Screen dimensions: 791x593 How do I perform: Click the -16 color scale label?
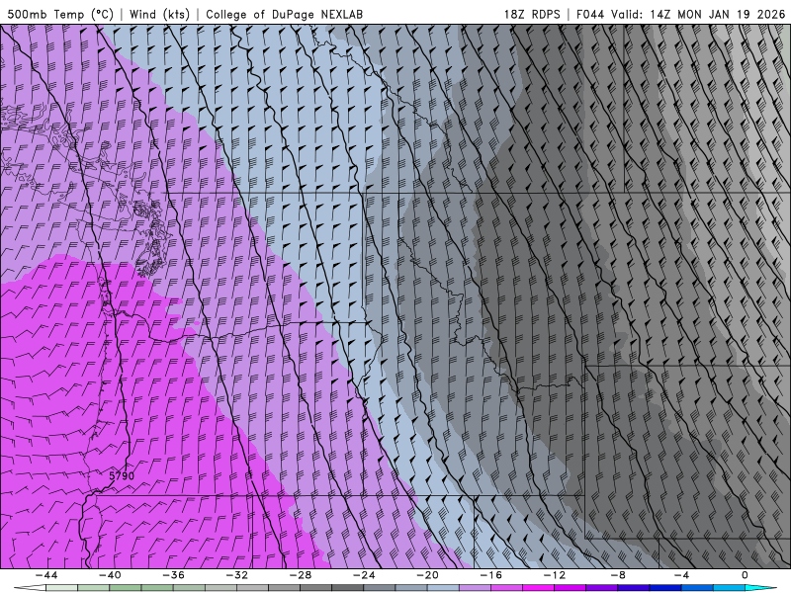tap(490, 575)
